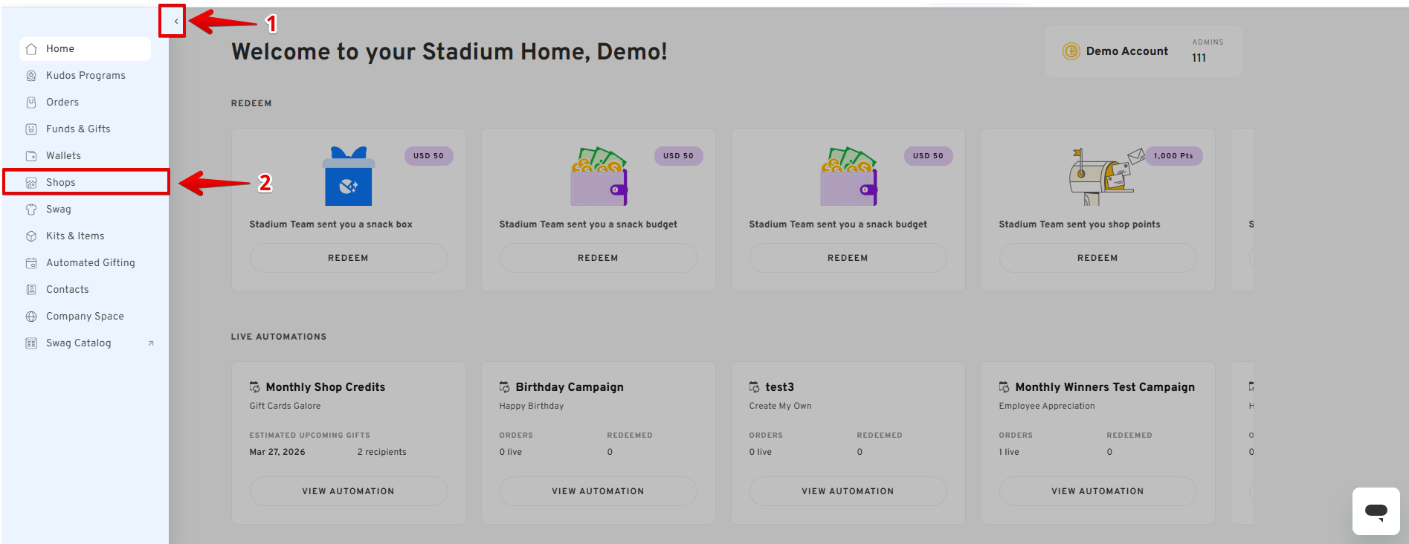
Task: Open the Shops menu item
Action: 61,183
